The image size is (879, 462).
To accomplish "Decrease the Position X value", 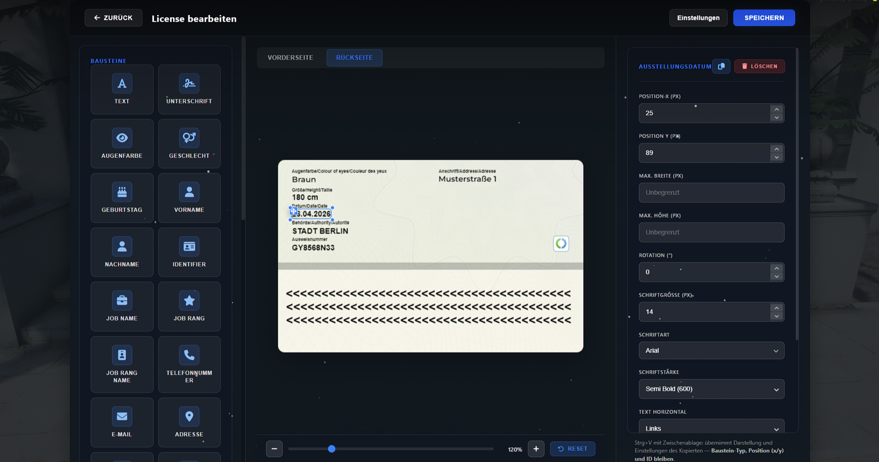I will 777,117.
